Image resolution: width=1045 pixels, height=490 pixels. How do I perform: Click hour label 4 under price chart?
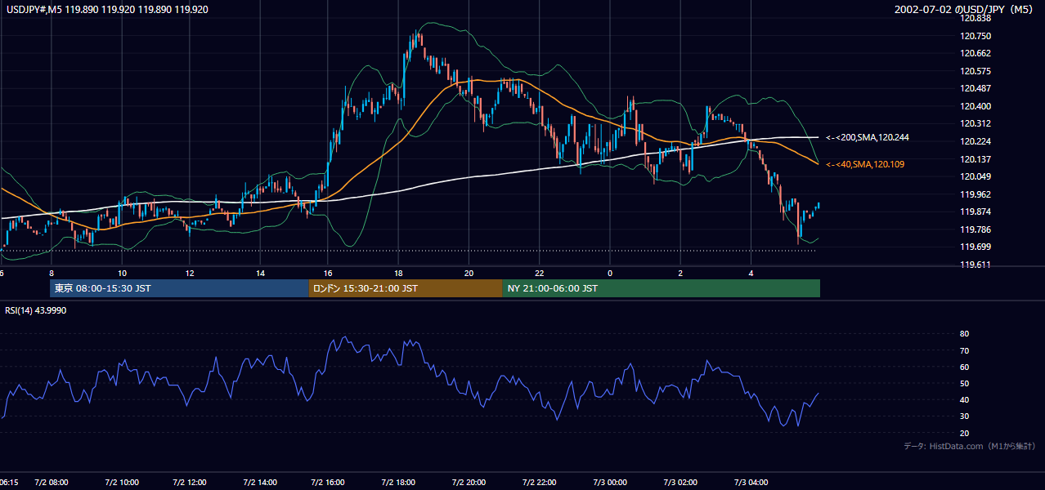point(751,272)
